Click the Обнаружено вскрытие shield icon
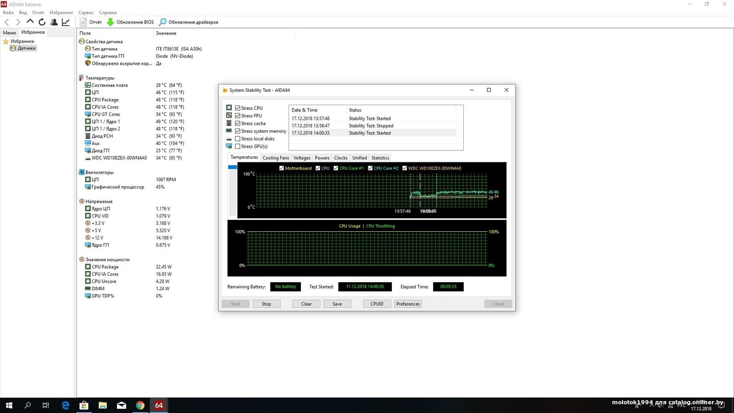 click(x=88, y=63)
